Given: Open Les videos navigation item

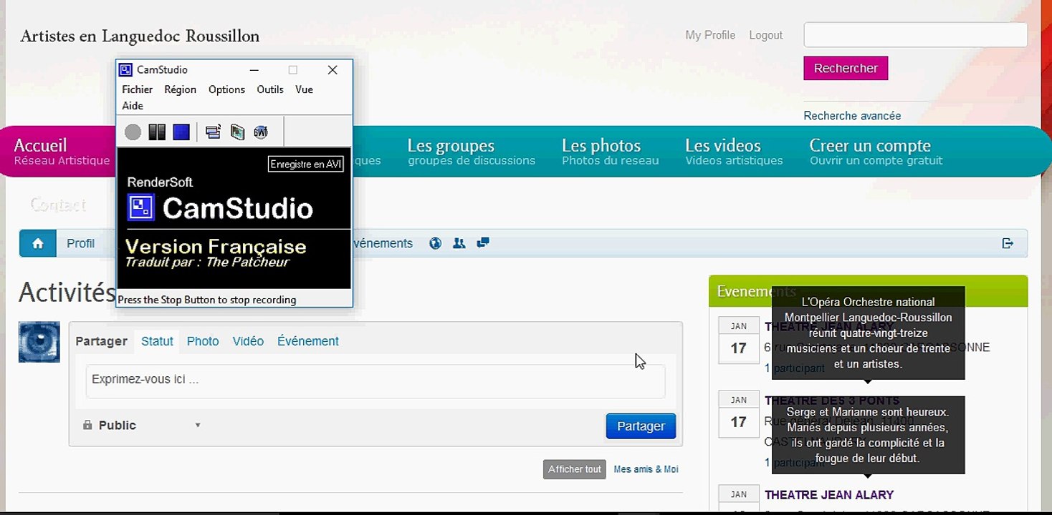Looking at the screenshot, I should (734, 152).
